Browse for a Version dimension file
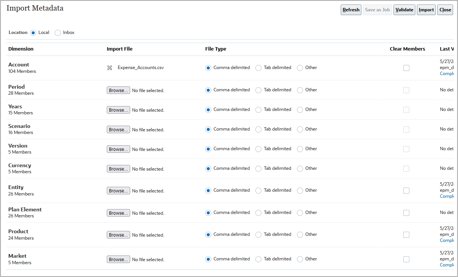This screenshot has width=458, height=277. point(118,149)
